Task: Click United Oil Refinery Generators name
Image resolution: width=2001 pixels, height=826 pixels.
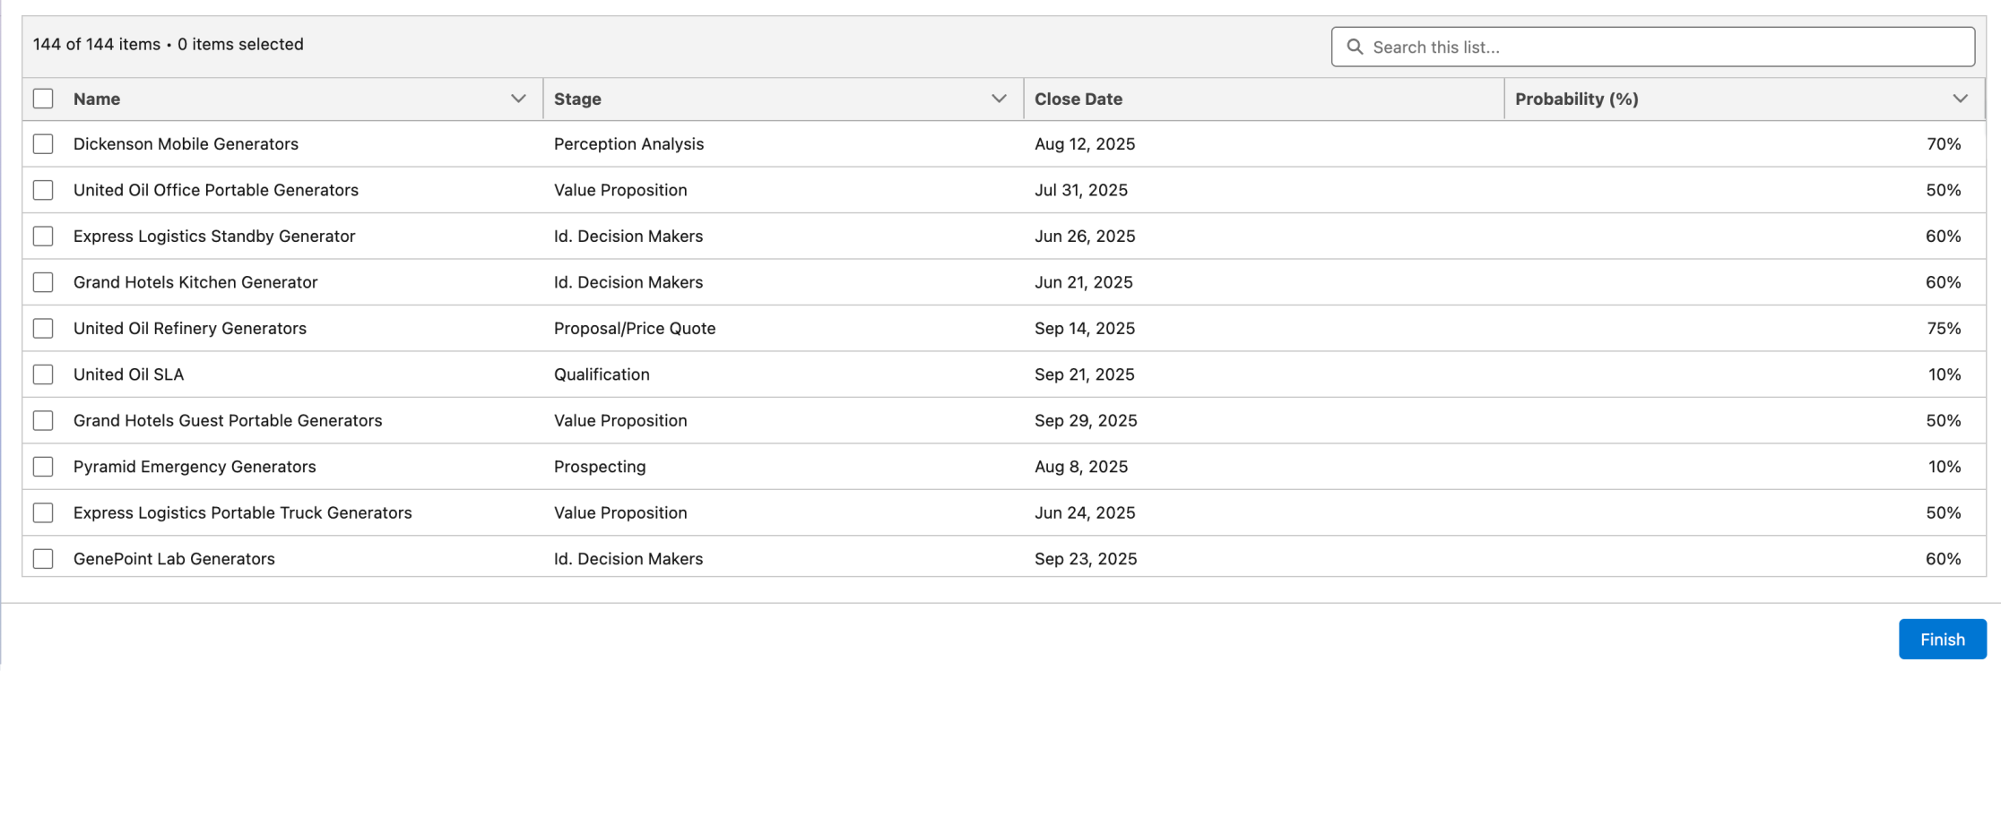Action: point(190,329)
